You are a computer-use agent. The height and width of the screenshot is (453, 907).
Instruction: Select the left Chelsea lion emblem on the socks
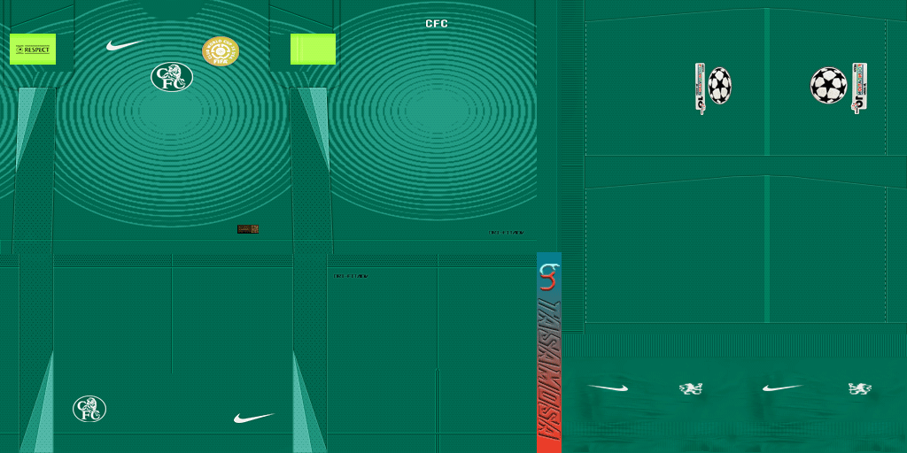point(690,388)
